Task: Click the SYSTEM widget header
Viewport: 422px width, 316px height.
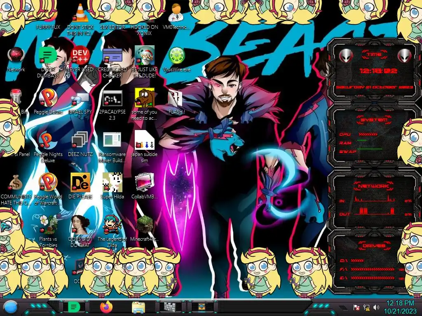Action: coord(374,120)
